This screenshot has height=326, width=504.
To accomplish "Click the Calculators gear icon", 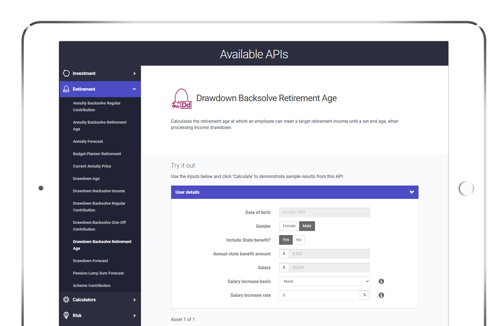I will pyautogui.click(x=66, y=300).
